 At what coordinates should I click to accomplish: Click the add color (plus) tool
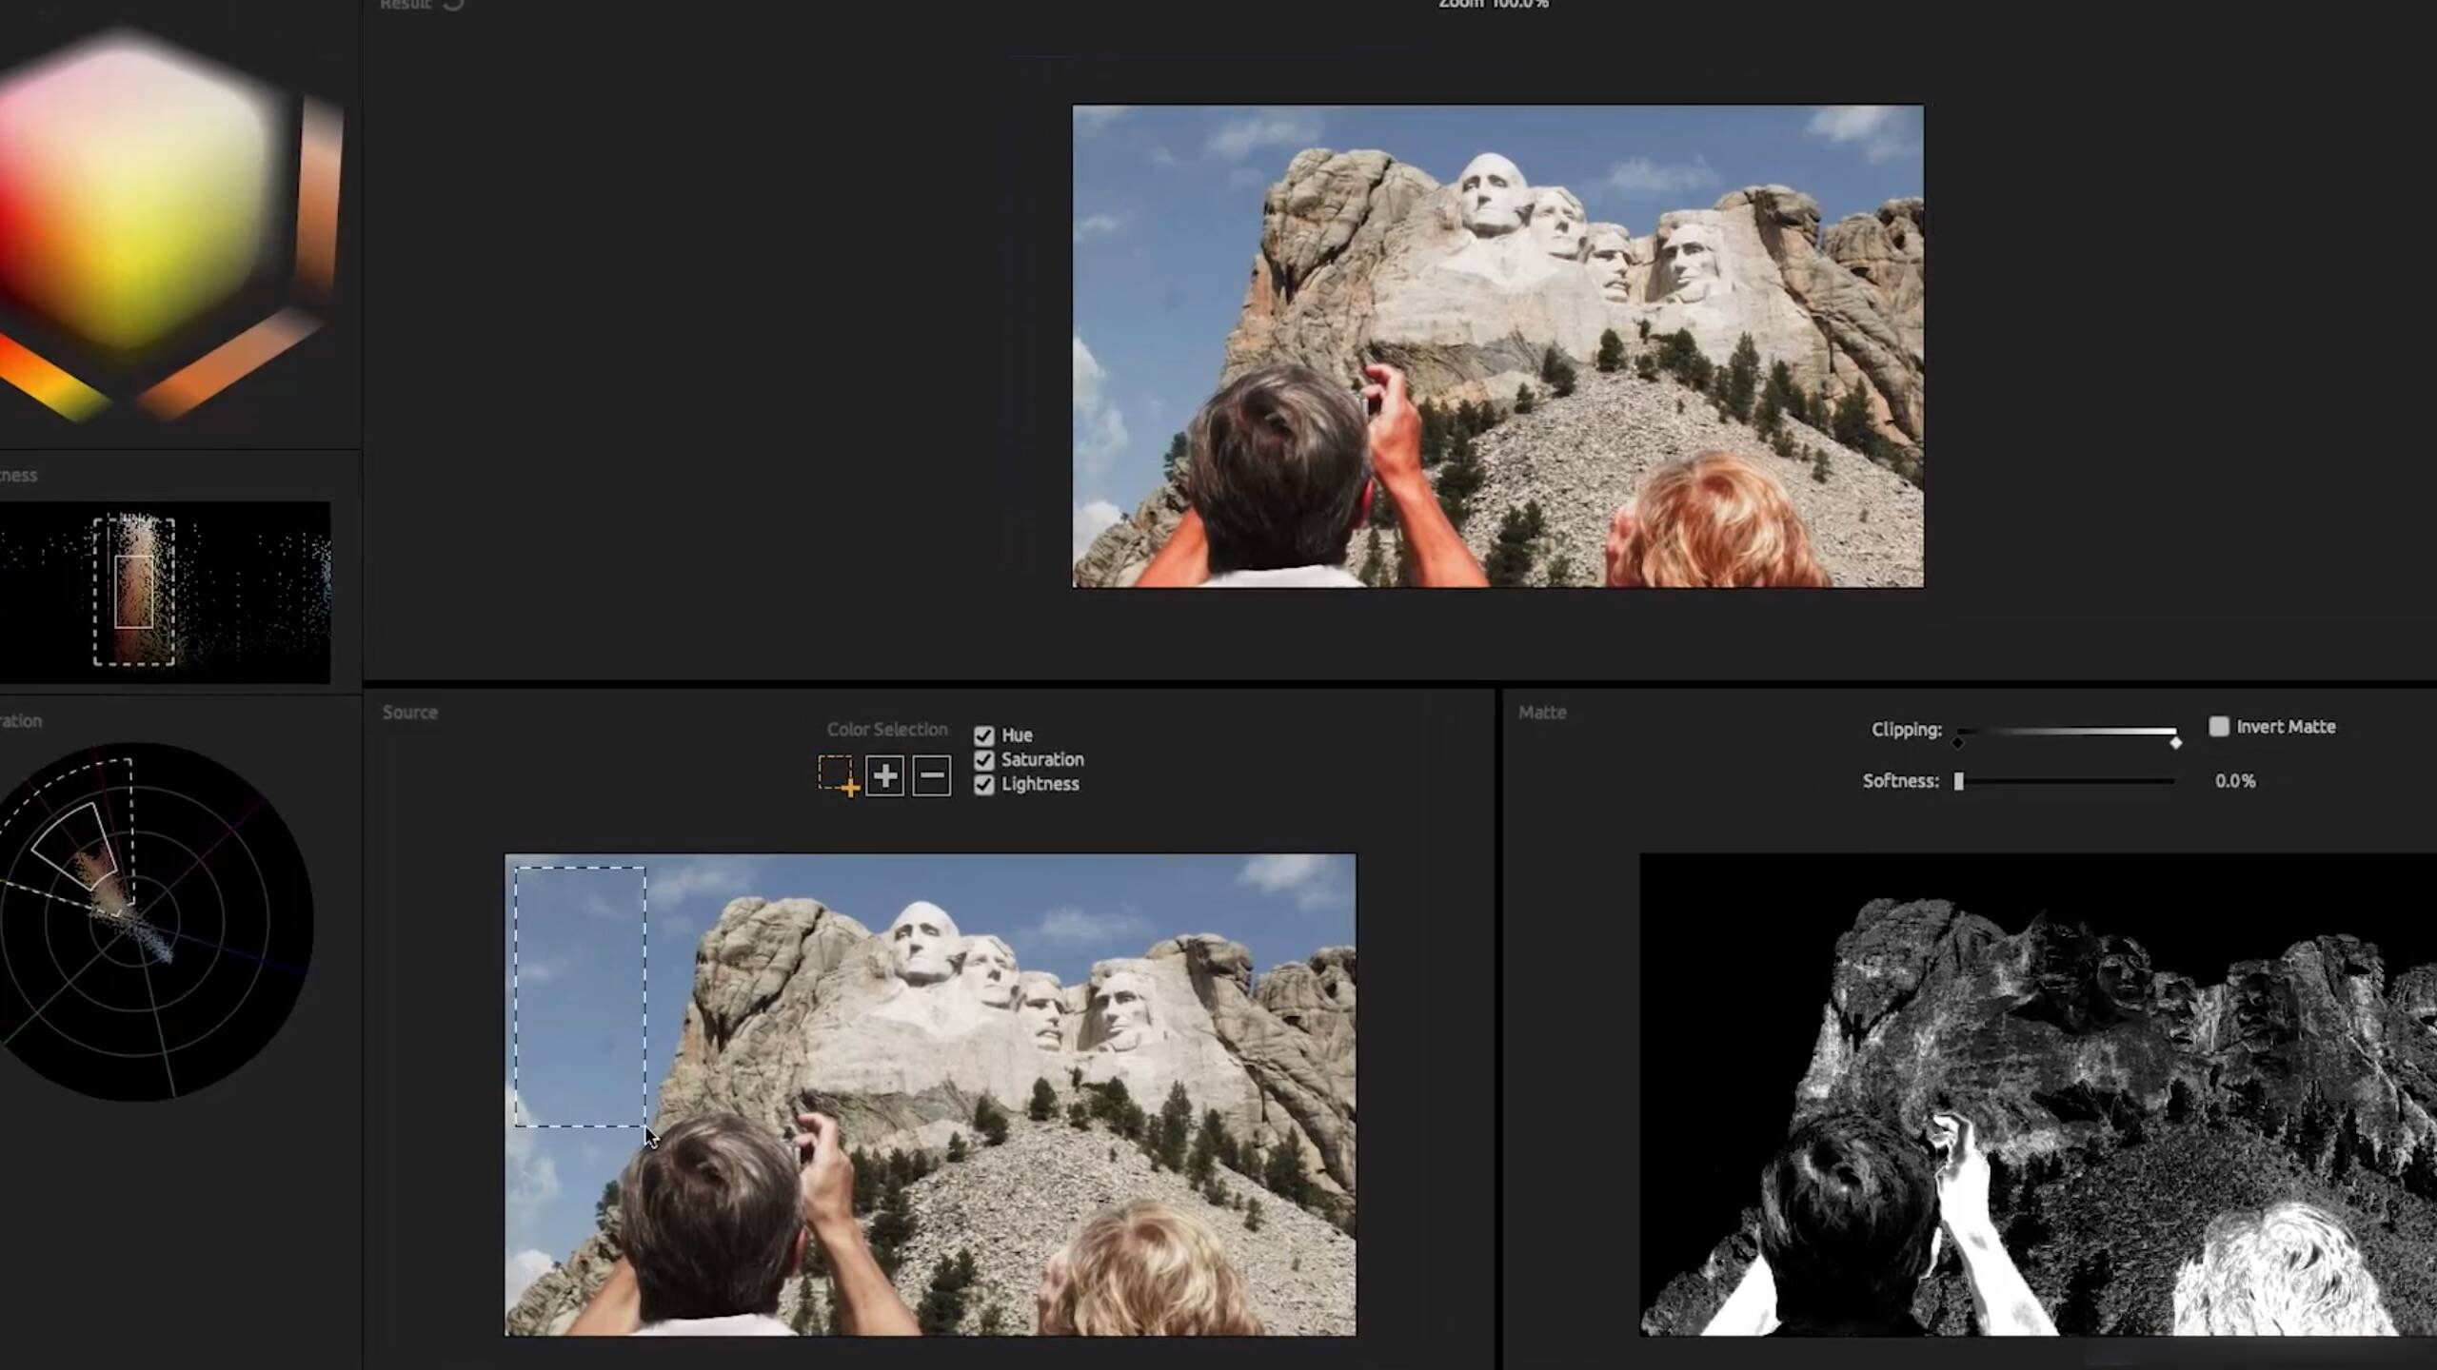pyautogui.click(x=884, y=776)
